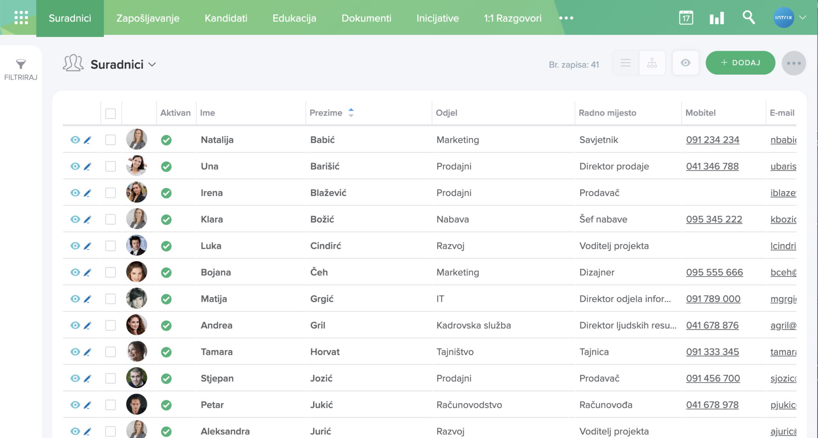Expand the Suradnici title dropdown

pos(152,65)
